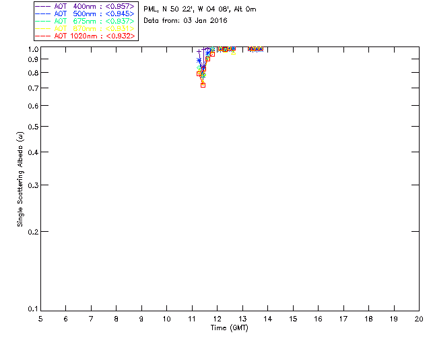Click the y-axis tick label 0.5
Screen dimensions: 431x345
click(x=33, y=127)
